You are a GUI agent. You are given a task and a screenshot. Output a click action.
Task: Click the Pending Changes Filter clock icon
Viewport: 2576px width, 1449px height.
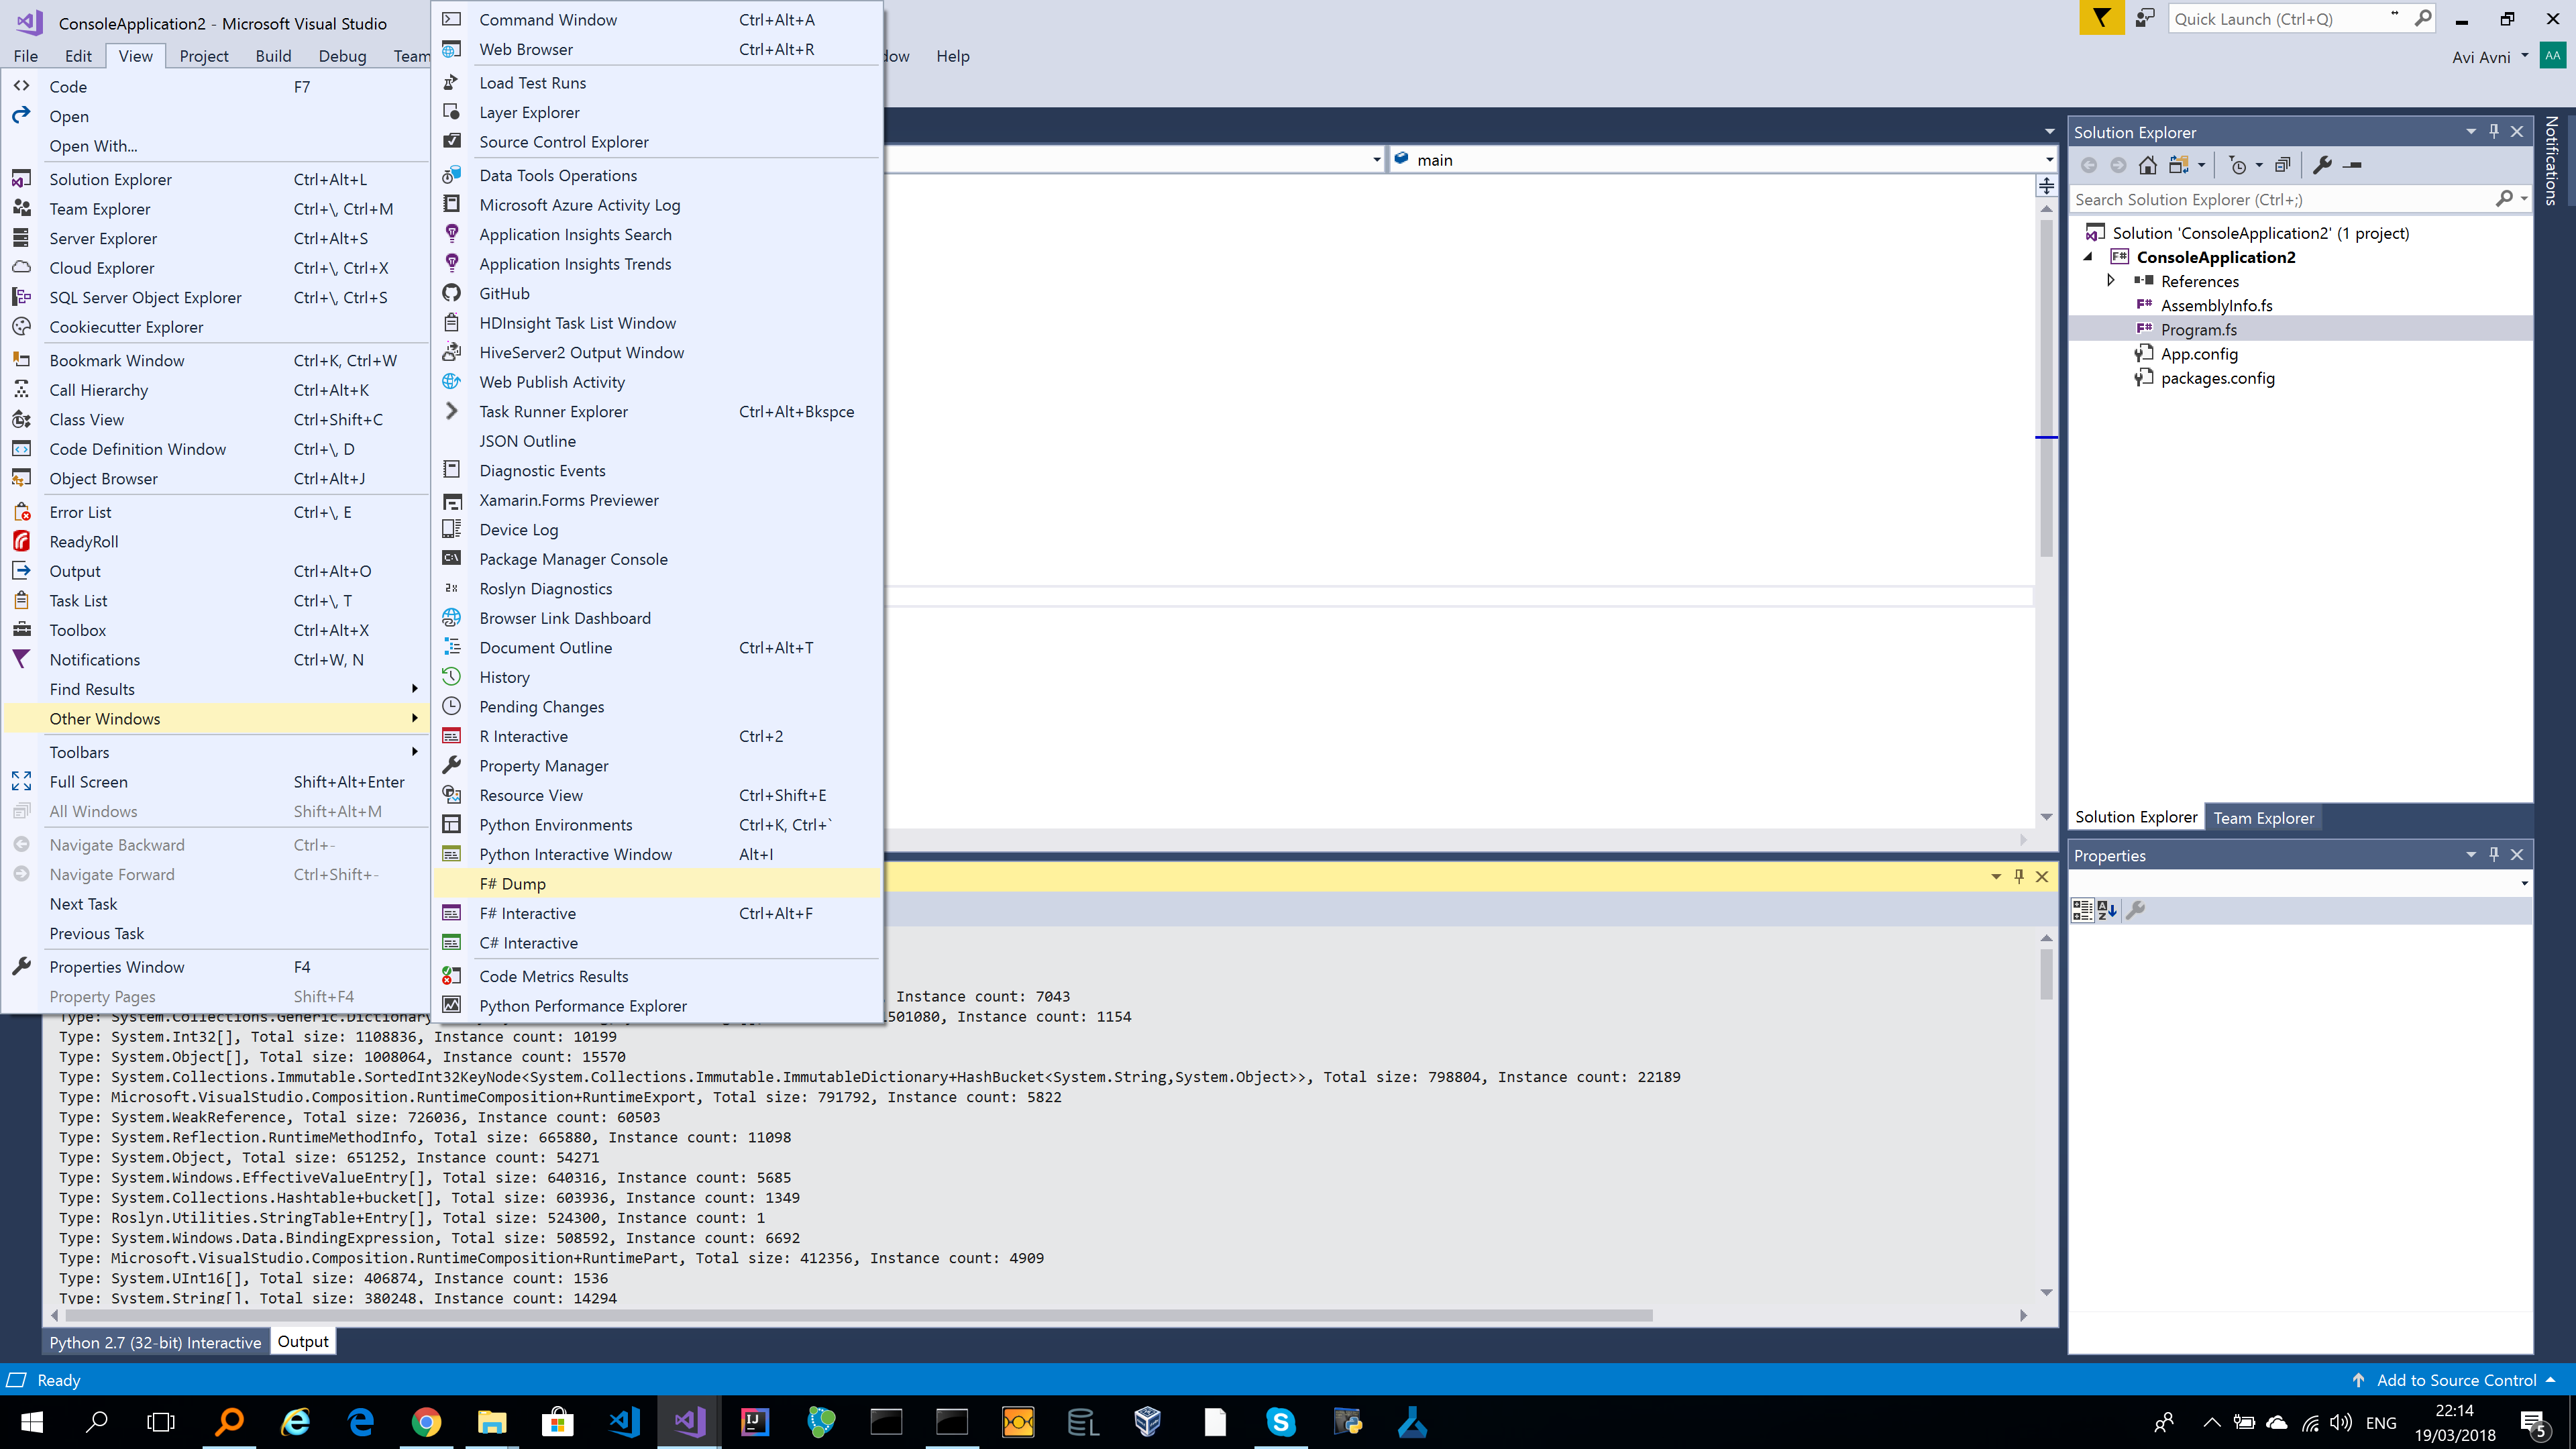[2238, 165]
